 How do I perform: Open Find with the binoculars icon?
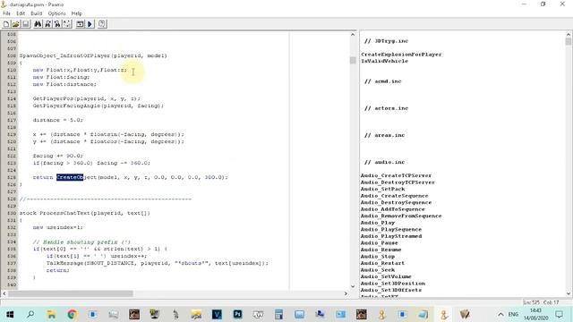click(x=38, y=24)
